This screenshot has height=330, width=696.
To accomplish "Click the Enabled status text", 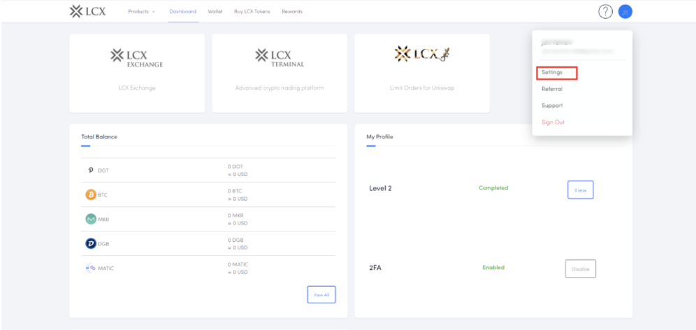I will pyautogui.click(x=493, y=267).
